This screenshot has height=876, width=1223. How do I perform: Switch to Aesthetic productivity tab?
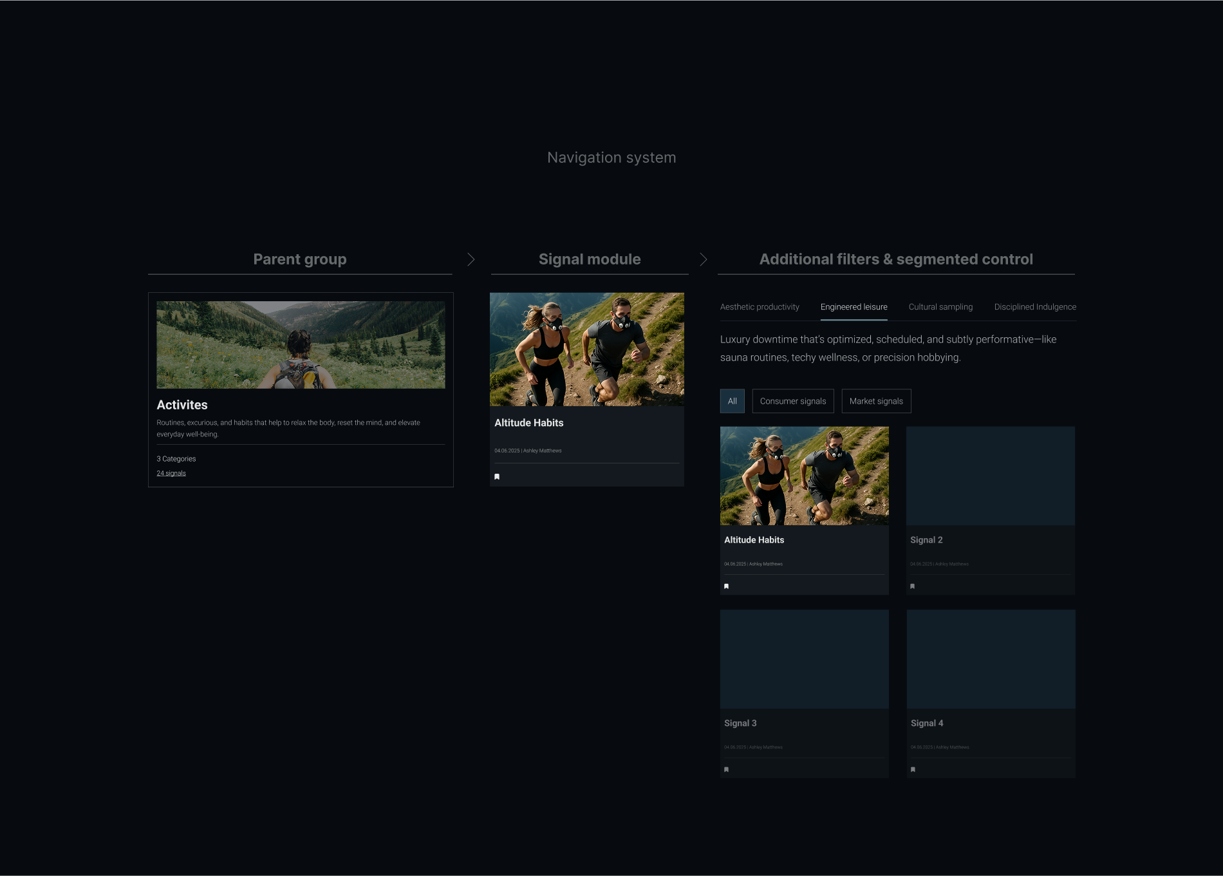pyautogui.click(x=760, y=307)
